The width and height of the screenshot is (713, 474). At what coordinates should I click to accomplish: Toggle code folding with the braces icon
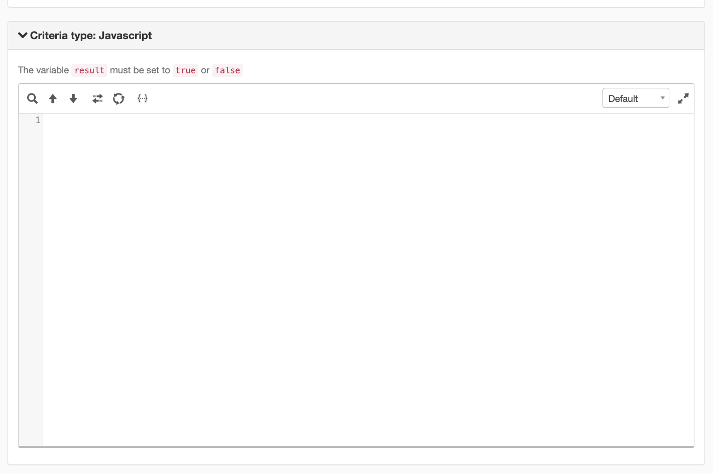point(143,98)
